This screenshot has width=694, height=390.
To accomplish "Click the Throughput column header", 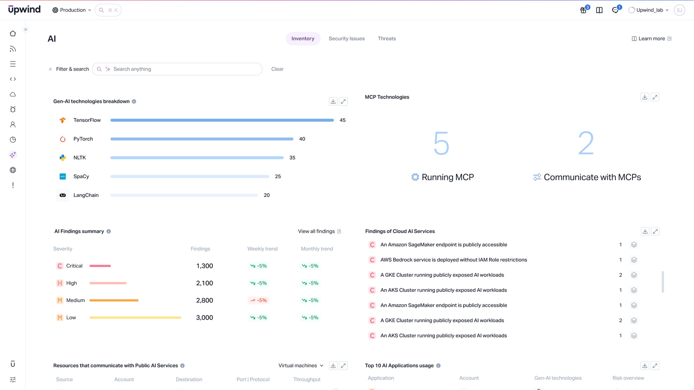I will point(307,379).
